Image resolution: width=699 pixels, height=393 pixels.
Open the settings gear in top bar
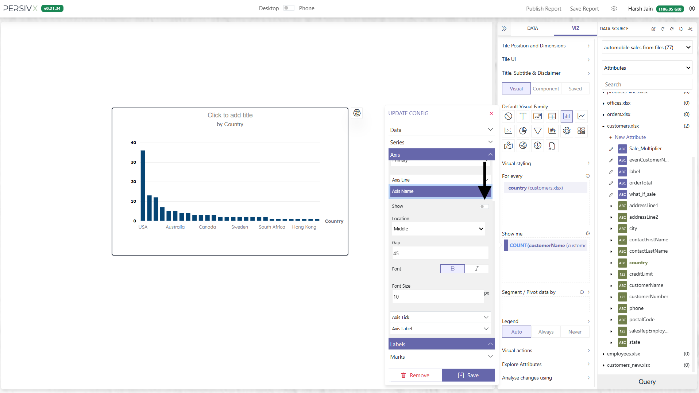pyautogui.click(x=614, y=8)
